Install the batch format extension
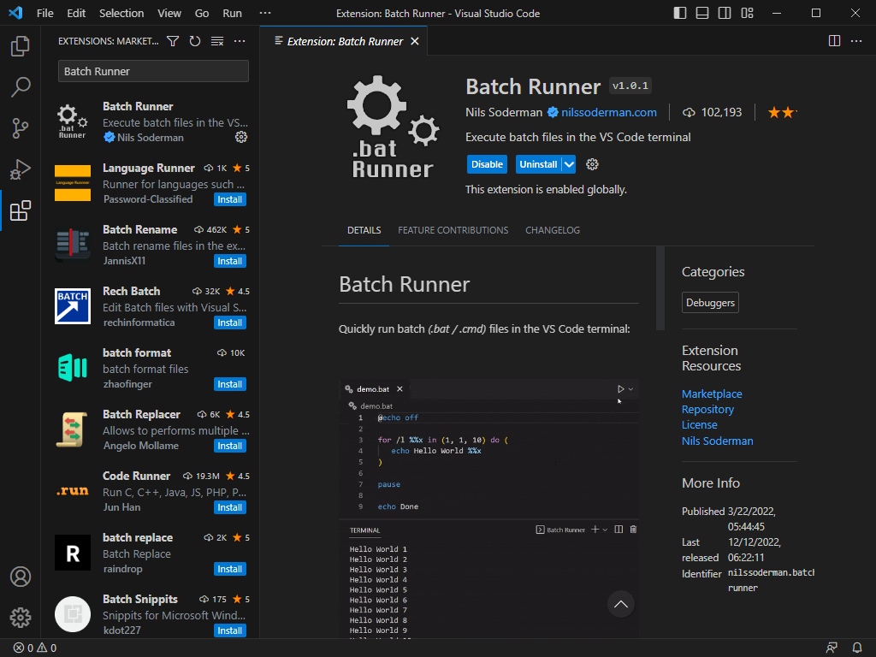The width and height of the screenshot is (876, 657). pos(229,384)
